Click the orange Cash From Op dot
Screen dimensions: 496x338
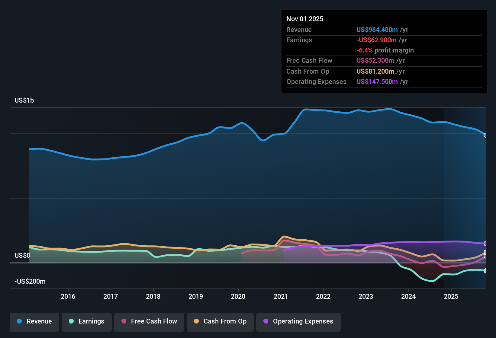click(196, 321)
